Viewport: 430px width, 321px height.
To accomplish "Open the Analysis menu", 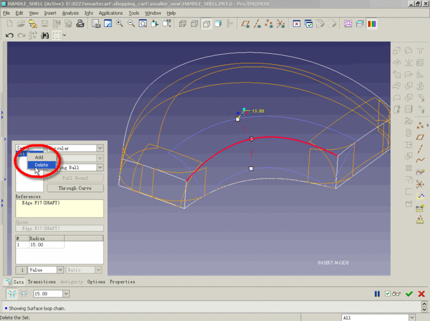I will point(70,13).
